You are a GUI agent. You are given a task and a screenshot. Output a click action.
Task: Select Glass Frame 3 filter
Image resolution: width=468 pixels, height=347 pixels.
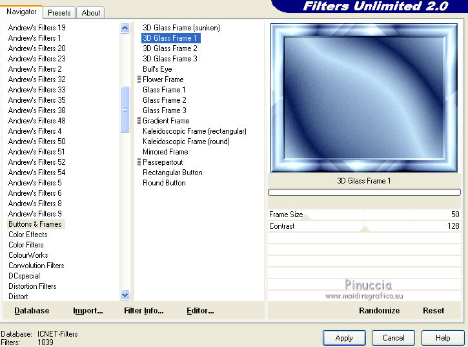point(164,110)
